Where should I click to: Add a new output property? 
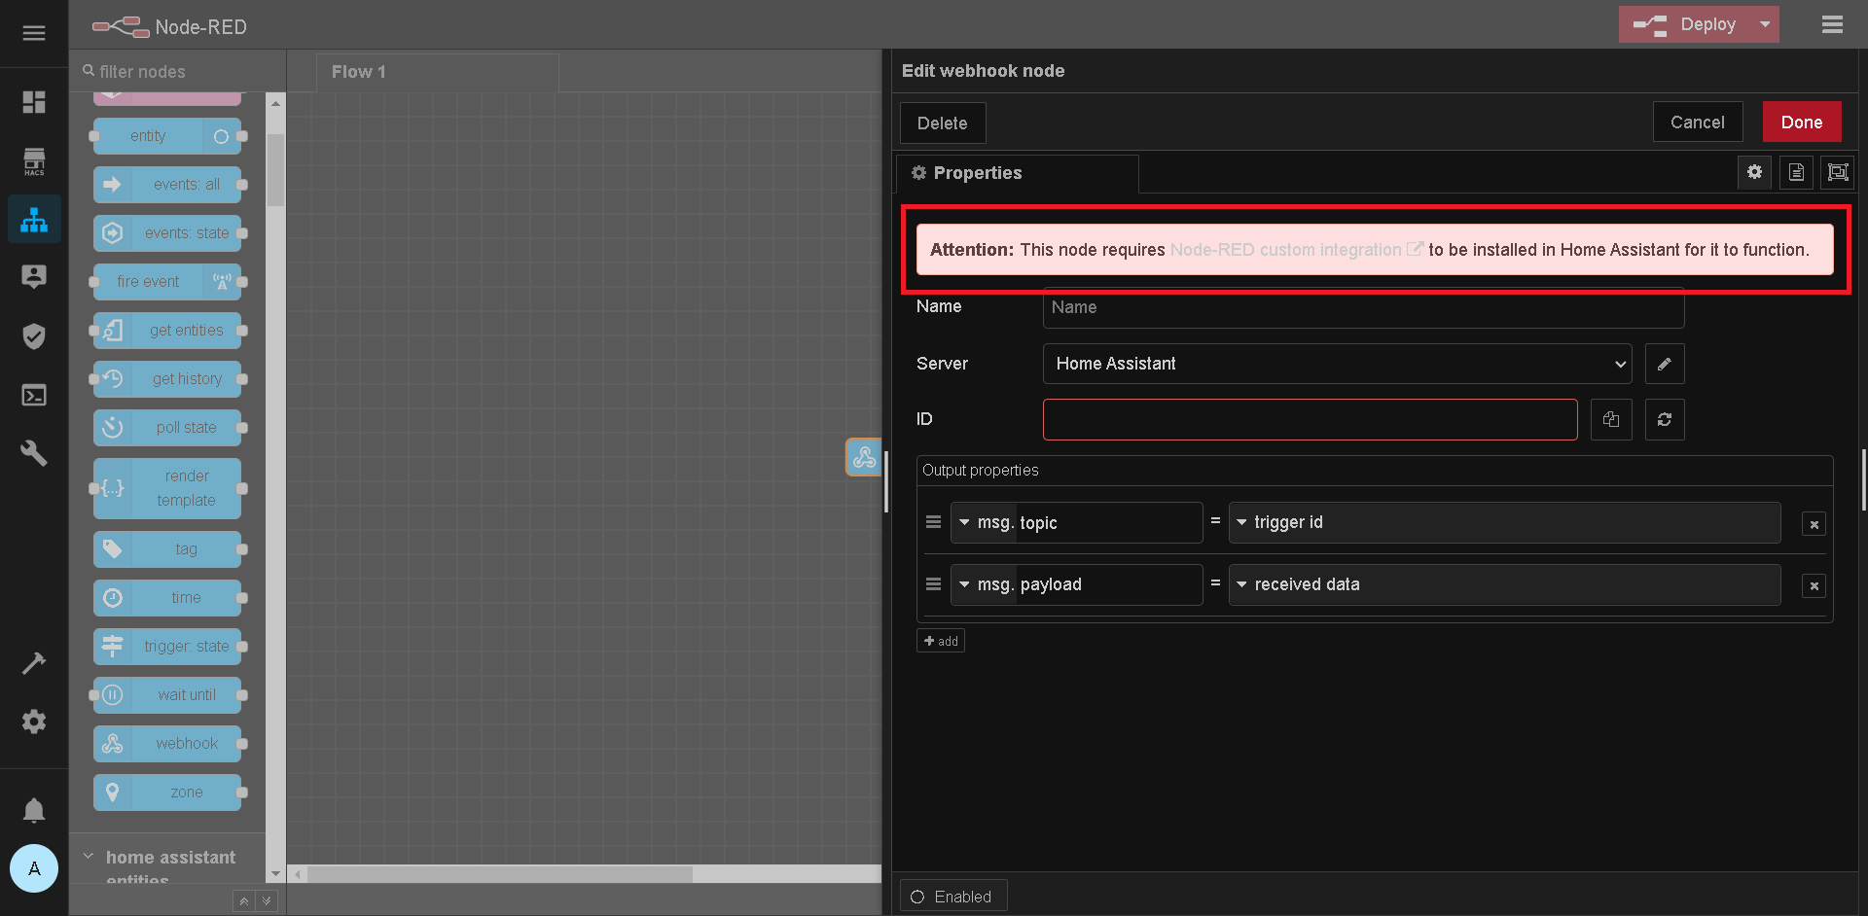pyautogui.click(x=941, y=641)
